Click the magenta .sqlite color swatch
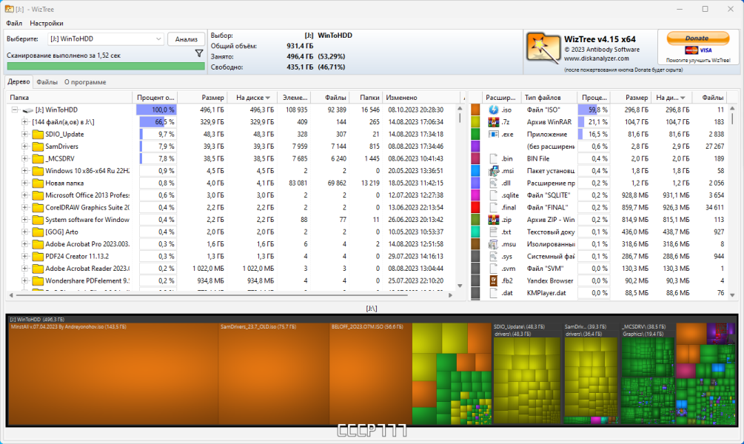 click(x=475, y=195)
